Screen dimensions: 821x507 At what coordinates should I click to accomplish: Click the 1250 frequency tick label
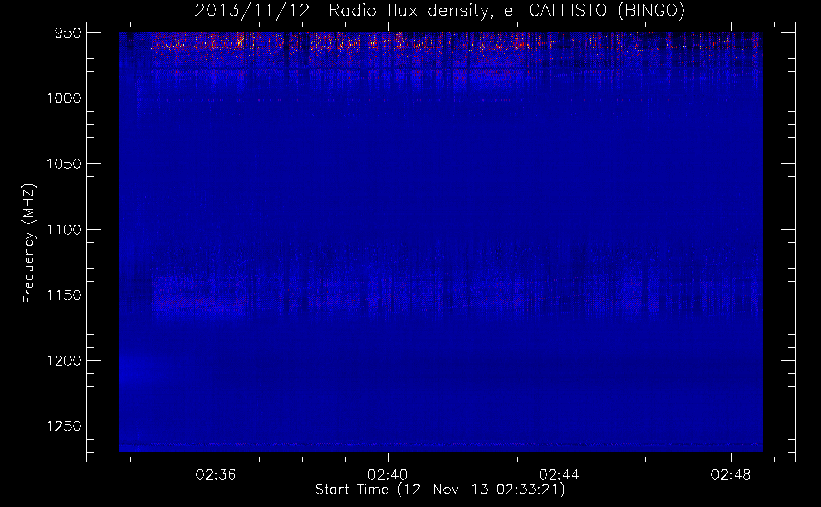(63, 426)
